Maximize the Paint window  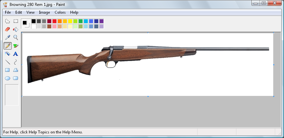point(264,3)
